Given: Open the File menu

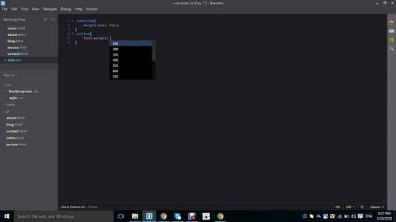Looking at the screenshot, I should (x=4, y=9).
